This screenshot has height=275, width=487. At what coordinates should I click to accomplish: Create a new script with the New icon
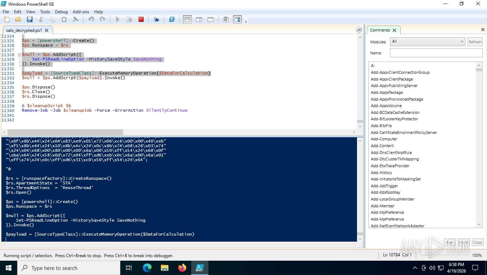pyautogui.click(x=7, y=19)
